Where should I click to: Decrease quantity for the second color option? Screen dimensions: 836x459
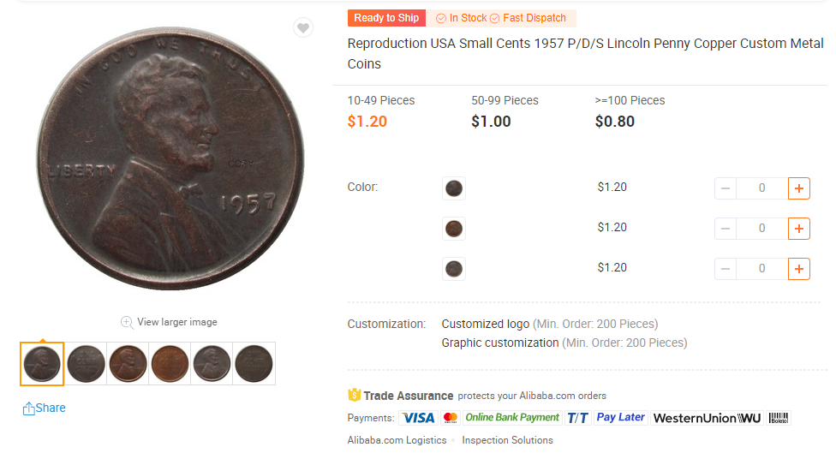[x=726, y=229]
